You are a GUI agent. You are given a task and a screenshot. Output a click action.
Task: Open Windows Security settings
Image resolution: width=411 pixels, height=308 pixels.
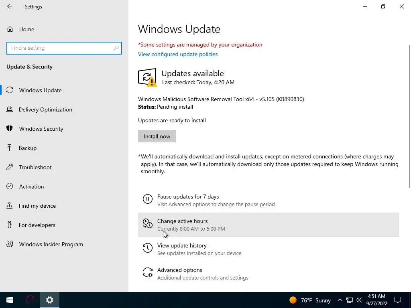coord(64,129)
